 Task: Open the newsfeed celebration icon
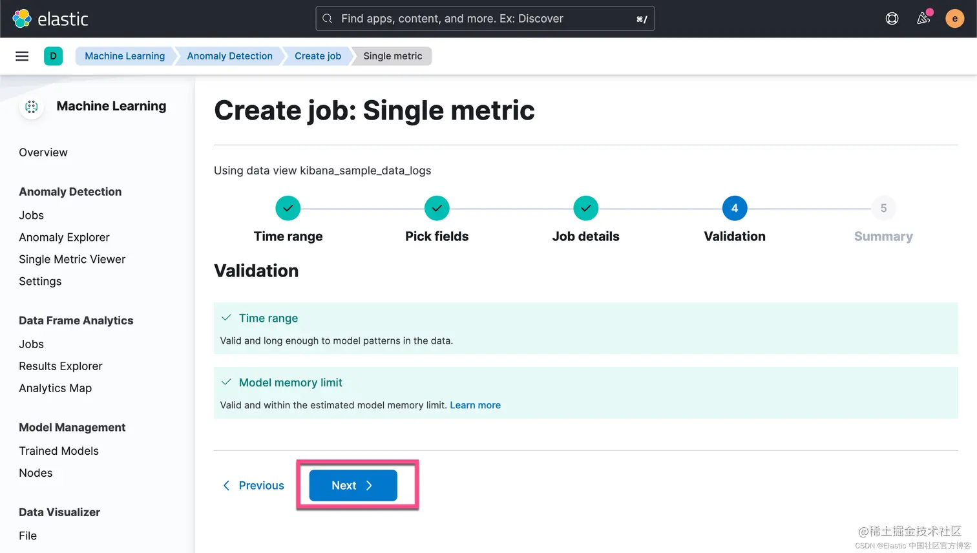(x=923, y=19)
